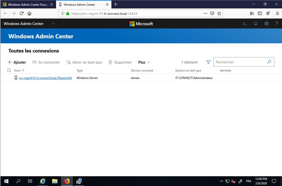This screenshot has height=186, width=282.
Task: Click the server icon beside srv-mgmt-01
Action: 16,78
